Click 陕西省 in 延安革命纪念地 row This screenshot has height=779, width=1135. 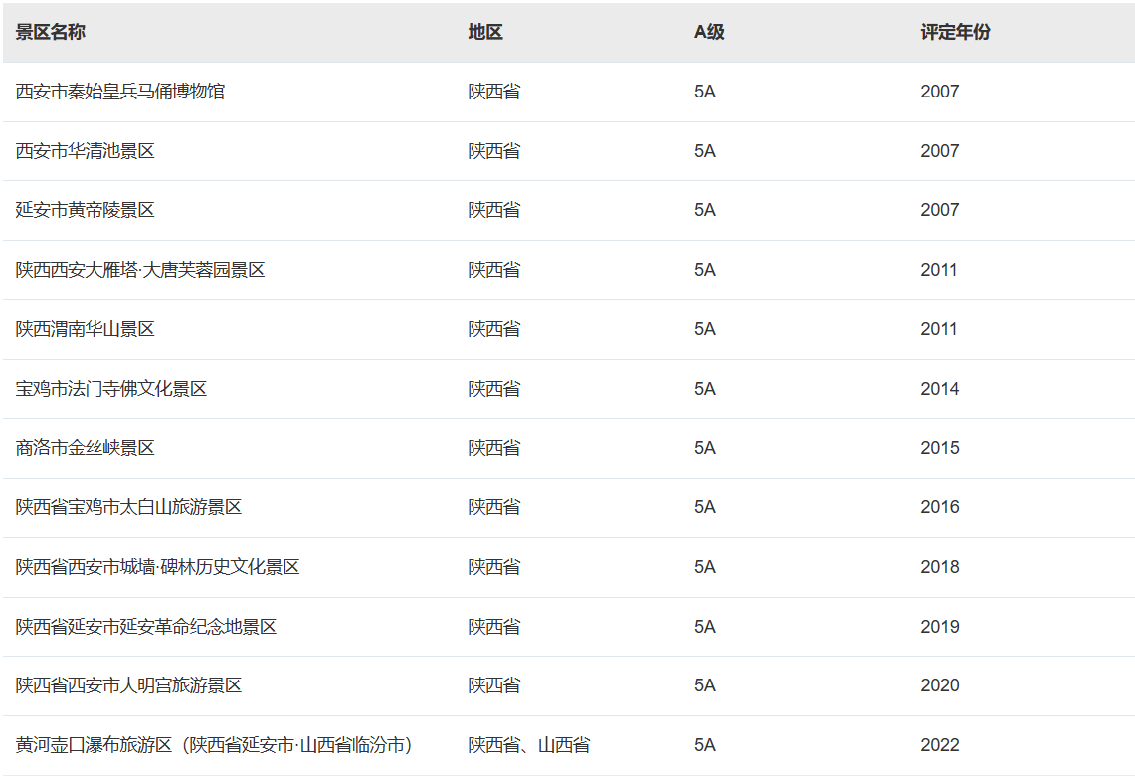click(494, 626)
